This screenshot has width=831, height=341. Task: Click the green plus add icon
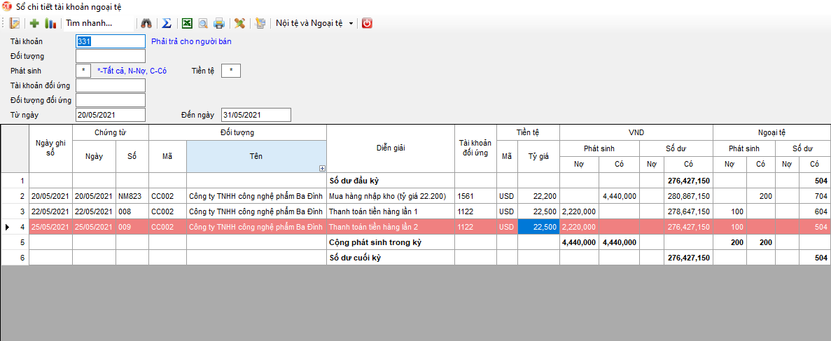[34, 23]
